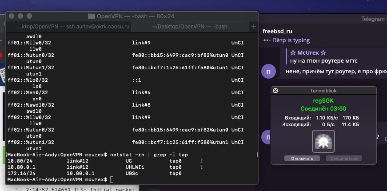Click the OpenVPN -bash 80×24 window title
The image size is (387, 191).
[136, 16]
